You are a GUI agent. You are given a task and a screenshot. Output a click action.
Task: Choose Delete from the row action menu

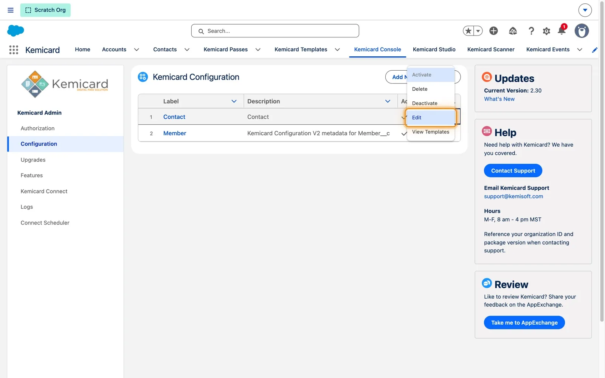(431, 89)
